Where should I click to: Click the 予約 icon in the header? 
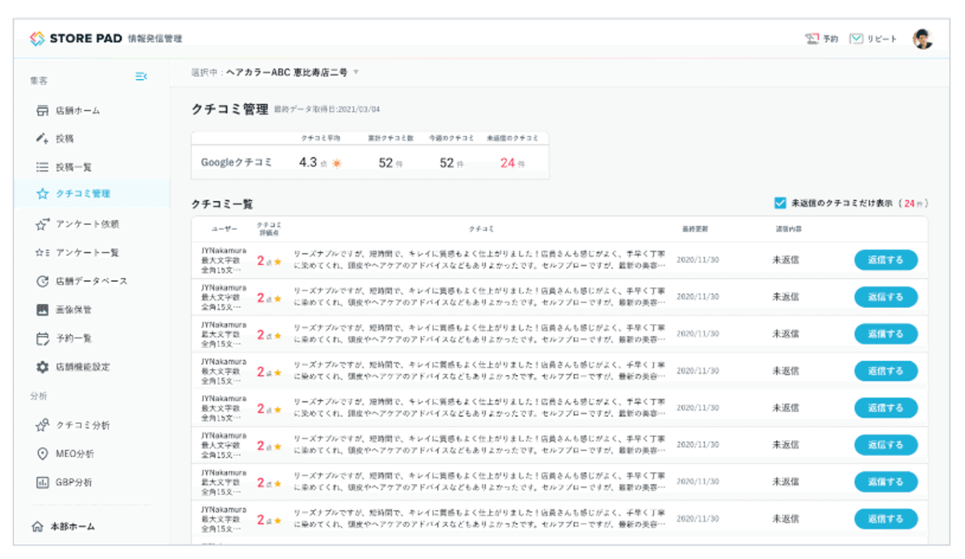(812, 39)
